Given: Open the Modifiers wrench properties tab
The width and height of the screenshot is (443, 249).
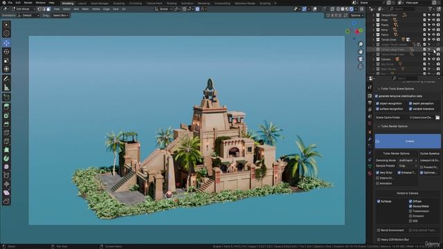Looking at the screenshot, I should pyautogui.click(x=370, y=139).
